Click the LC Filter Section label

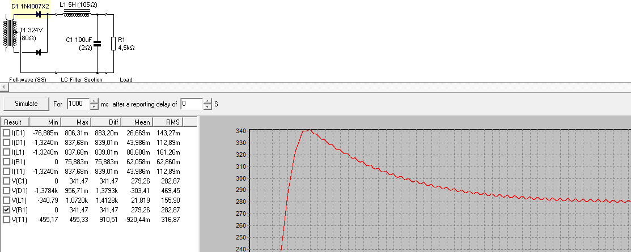[81, 80]
